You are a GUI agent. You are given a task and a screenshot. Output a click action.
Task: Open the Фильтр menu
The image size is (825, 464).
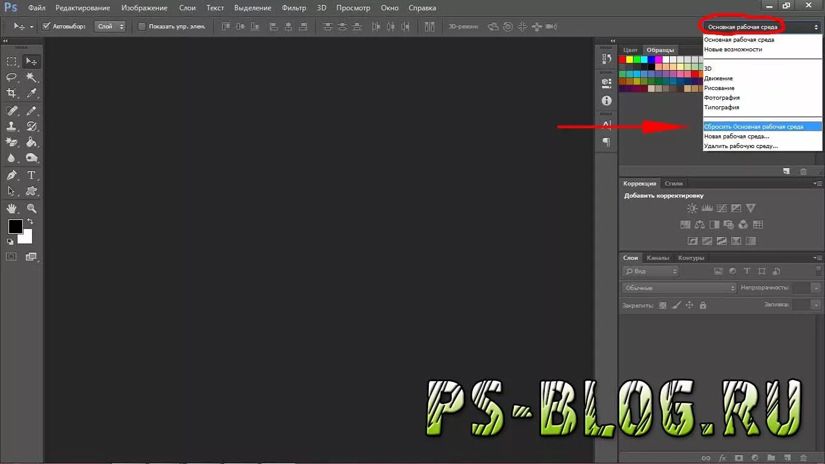(294, 8)
